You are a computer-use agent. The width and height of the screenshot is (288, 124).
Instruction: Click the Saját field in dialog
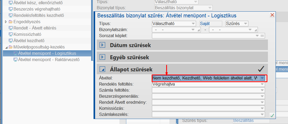tap(211, 24)
